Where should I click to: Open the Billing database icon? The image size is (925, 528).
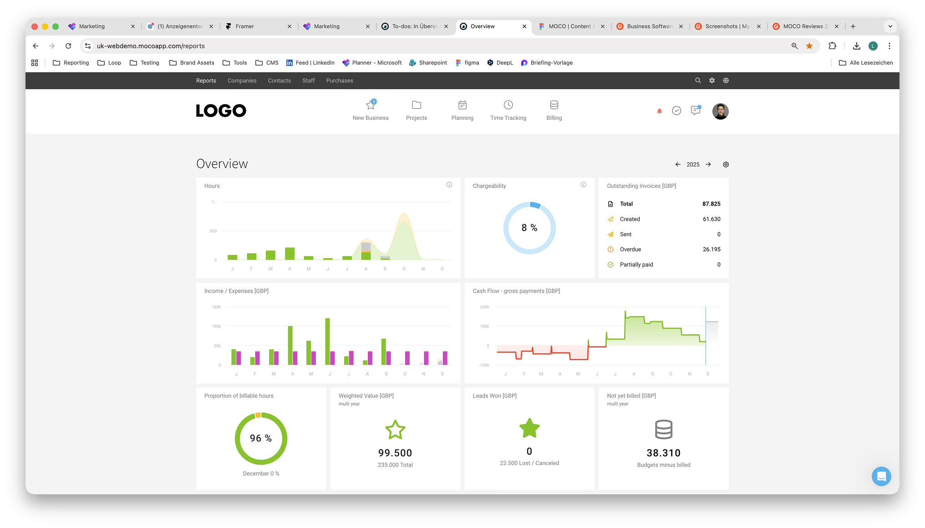[554, 106]
